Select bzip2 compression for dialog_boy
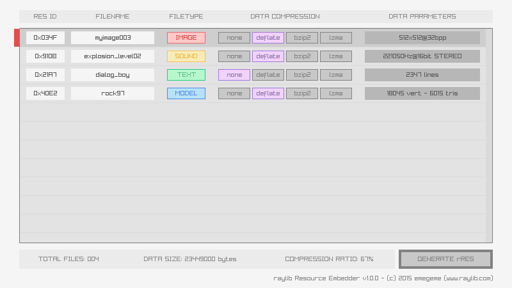Viewport: 512px width, 288px height. tap(301, 75)
